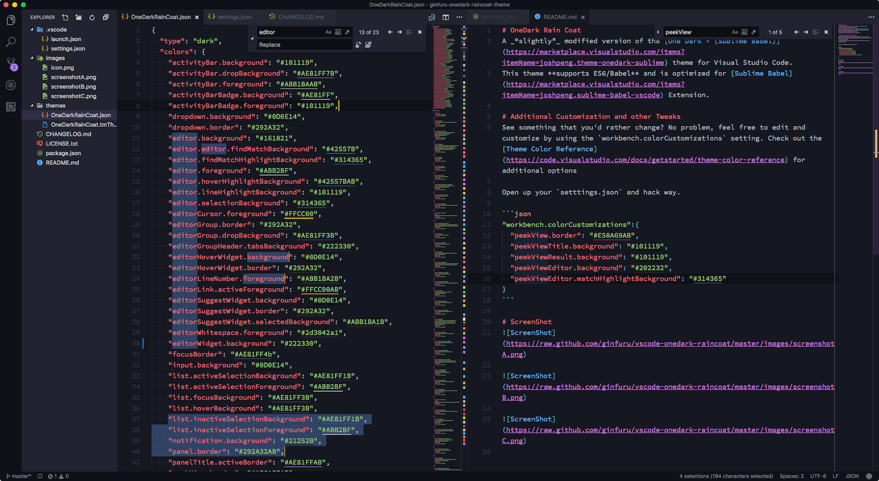Toggle regex option in 'editor' find widget
Screen dimensions: 879x481
click(347, 32)
